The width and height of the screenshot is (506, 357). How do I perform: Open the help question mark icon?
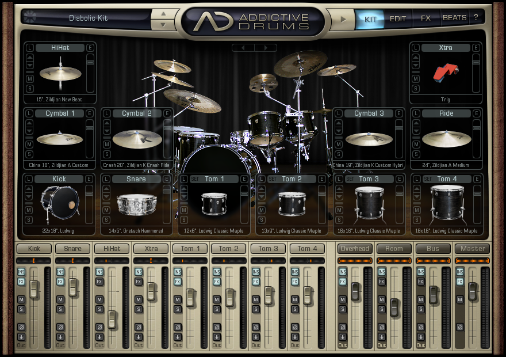coord(476,18)
